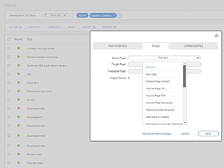Check the box for Tactical content workshop

9,57
